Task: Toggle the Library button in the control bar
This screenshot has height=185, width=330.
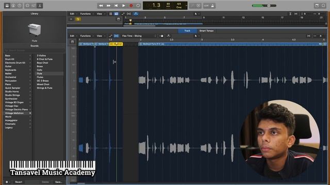Action: click(7, 6)
